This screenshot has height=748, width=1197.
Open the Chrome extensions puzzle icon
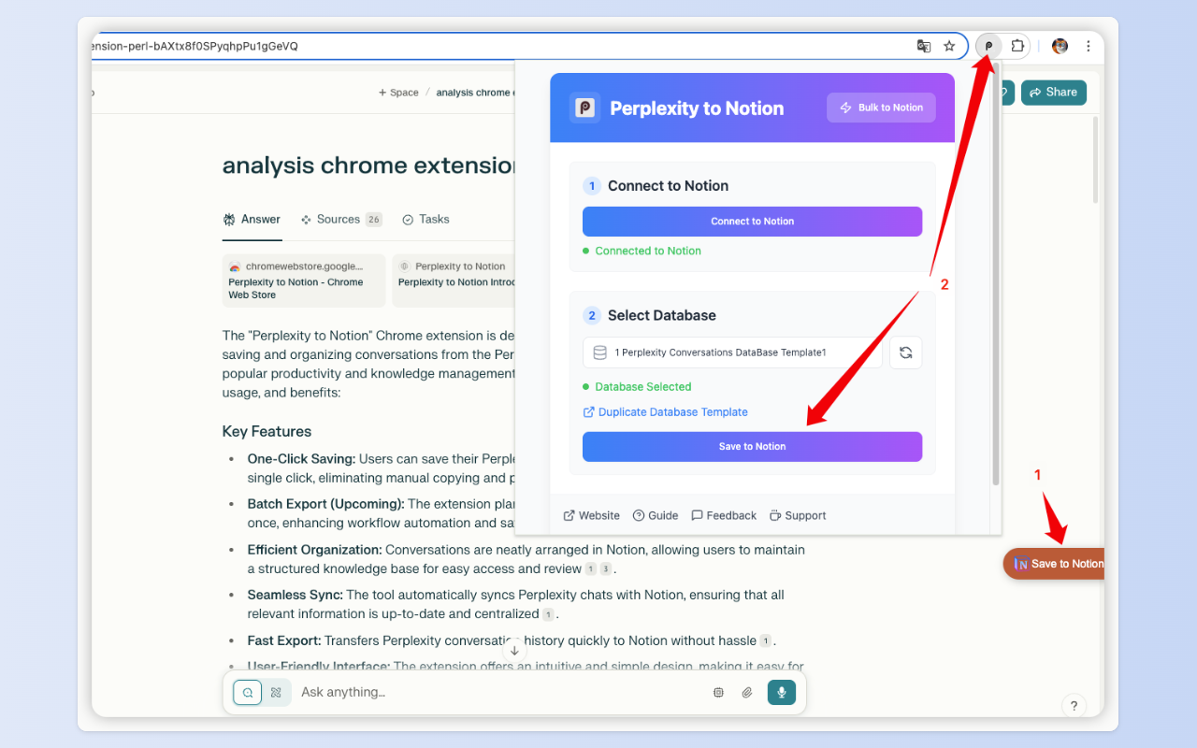tap(1017, 46)
